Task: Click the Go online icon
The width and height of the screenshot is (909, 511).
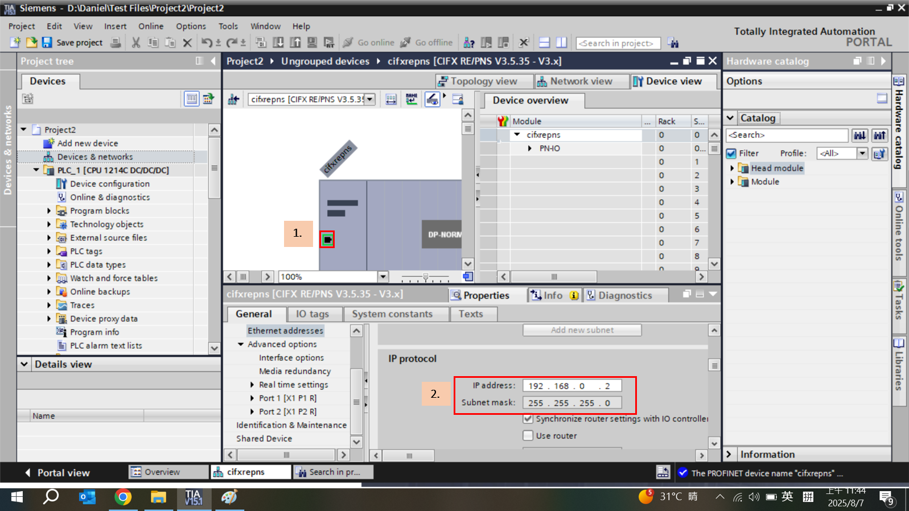Action: tap(348, 42)
